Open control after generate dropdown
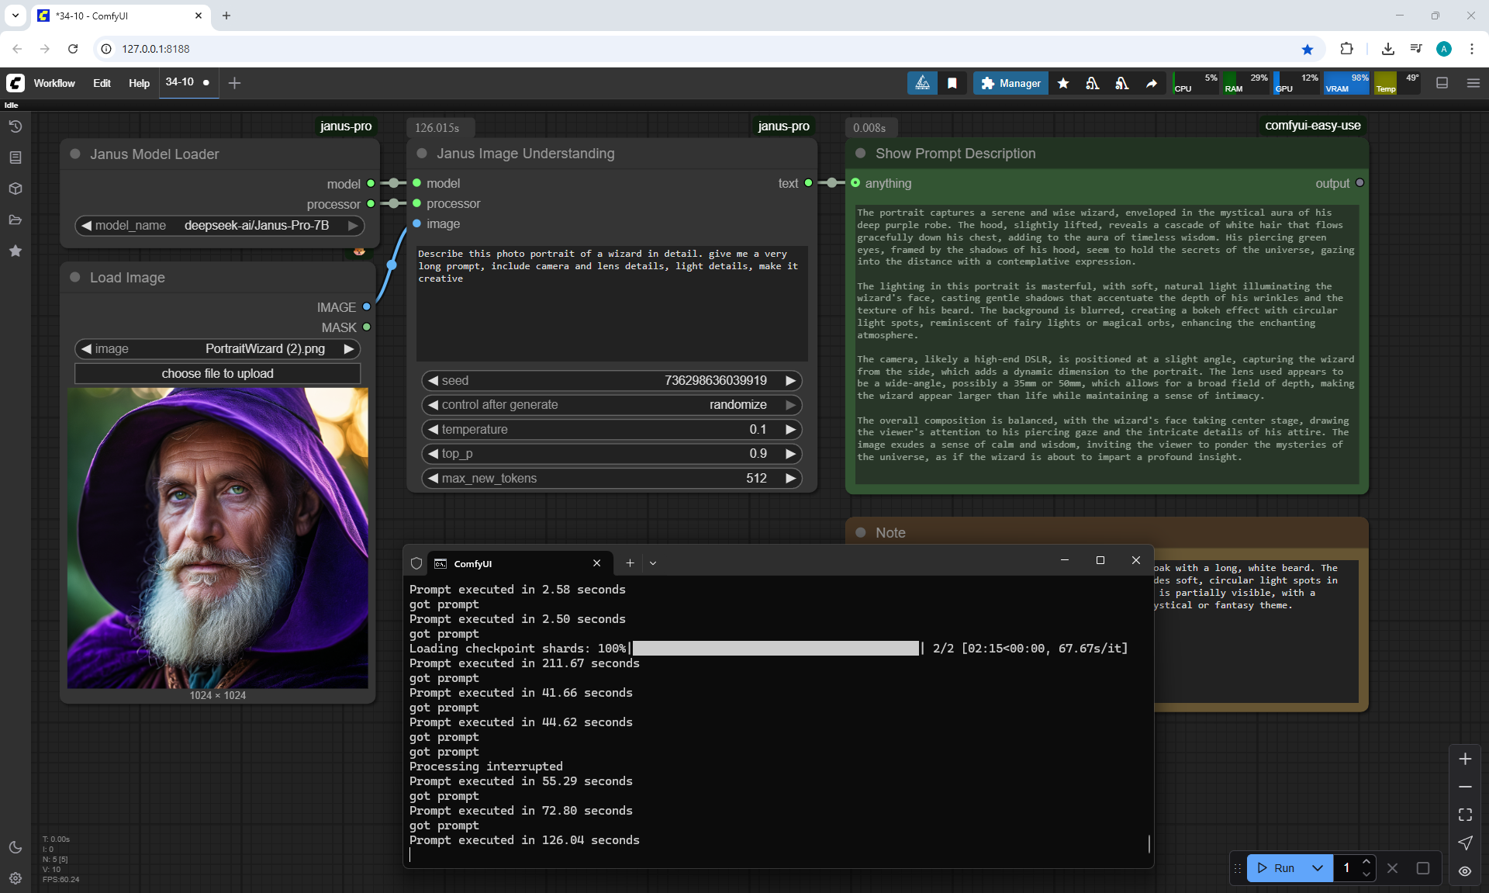The height and width of the screenshot is (893, 1489). pos(611,405)
